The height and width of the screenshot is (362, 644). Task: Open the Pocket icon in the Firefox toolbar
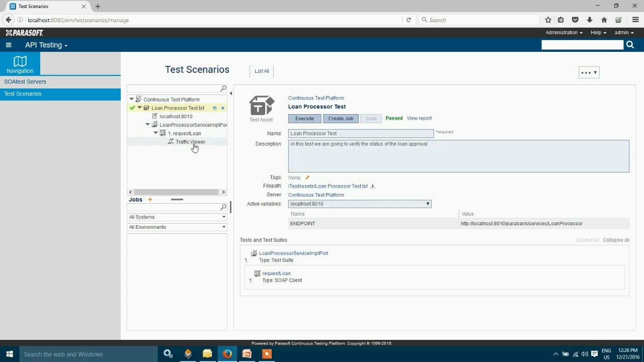[575, 20]
